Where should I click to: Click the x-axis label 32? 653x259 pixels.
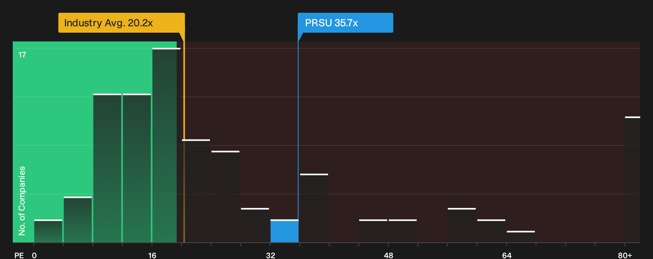pos(271,255)
